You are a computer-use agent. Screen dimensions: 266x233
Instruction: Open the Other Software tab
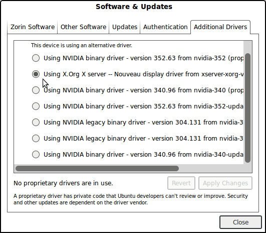pyautogui.click(x=83, y=27)
